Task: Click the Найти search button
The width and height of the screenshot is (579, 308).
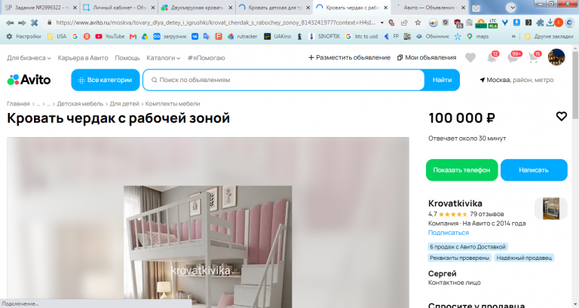Action: click(442, 80)
